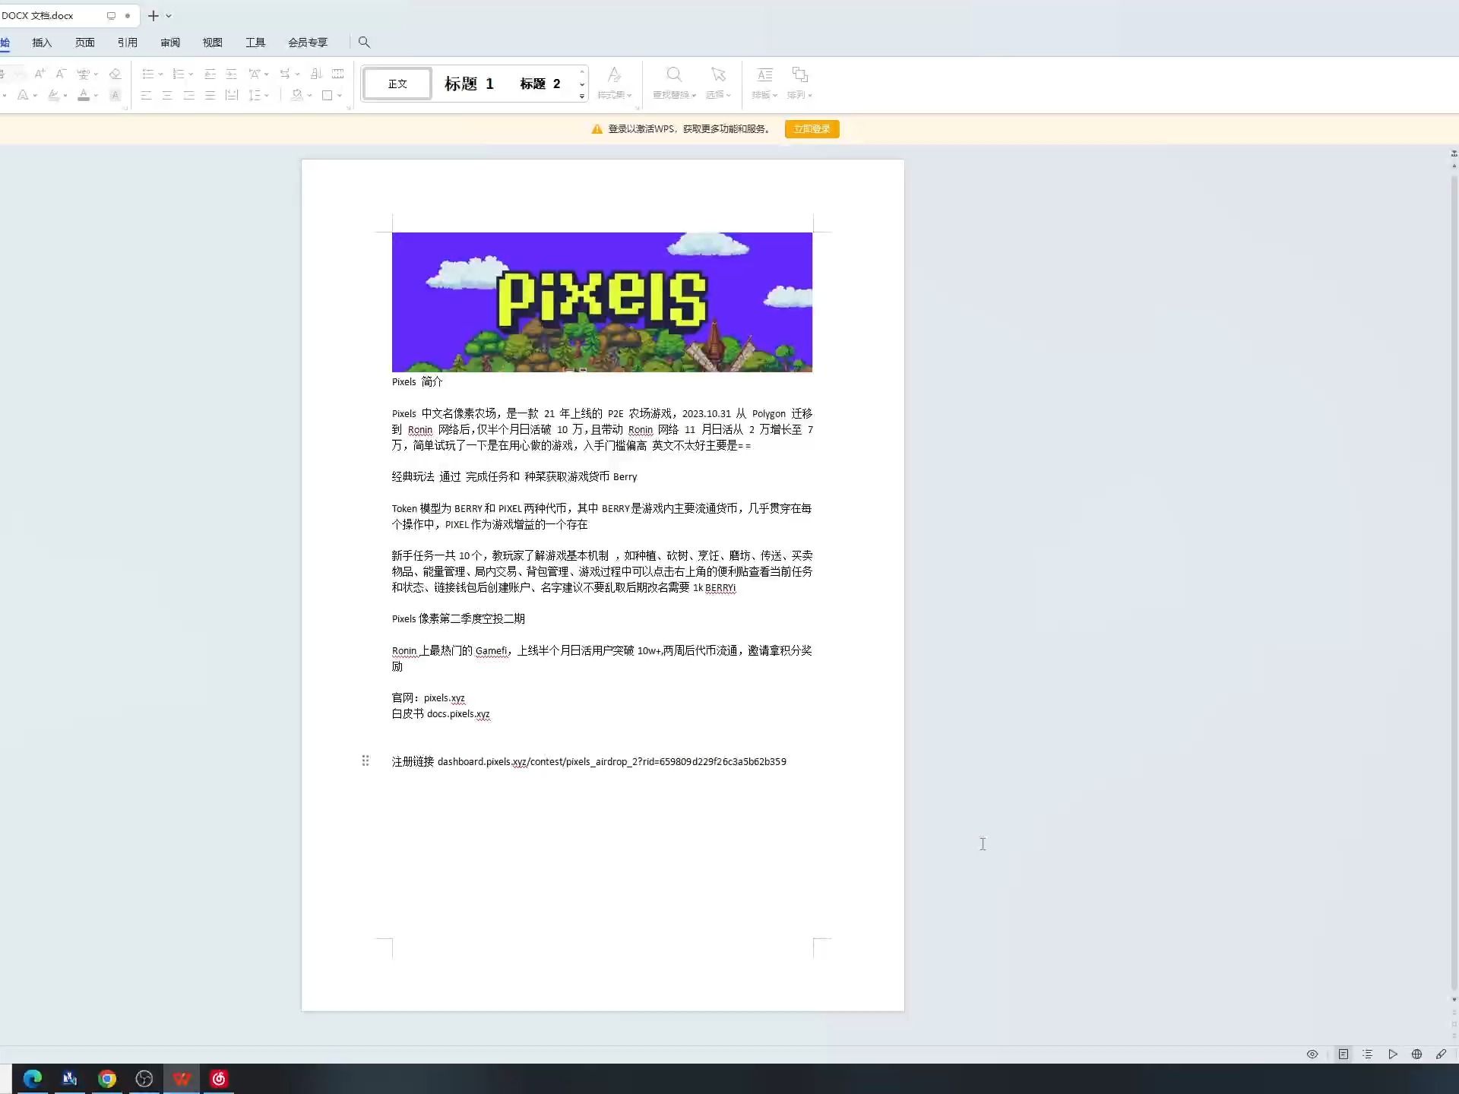Open highlight color dropdown arrow
The width and height of the screenshot is (1459, 1094).
(65, 96)
